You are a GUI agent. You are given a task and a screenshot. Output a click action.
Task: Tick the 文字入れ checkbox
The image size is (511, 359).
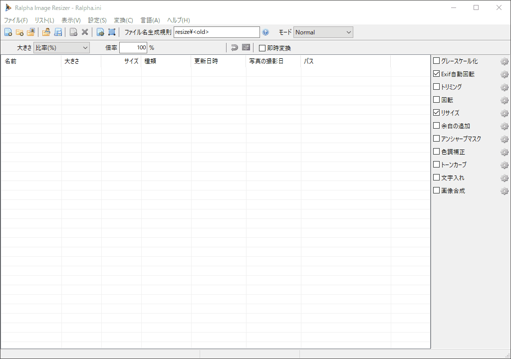(x=437, y=178)
